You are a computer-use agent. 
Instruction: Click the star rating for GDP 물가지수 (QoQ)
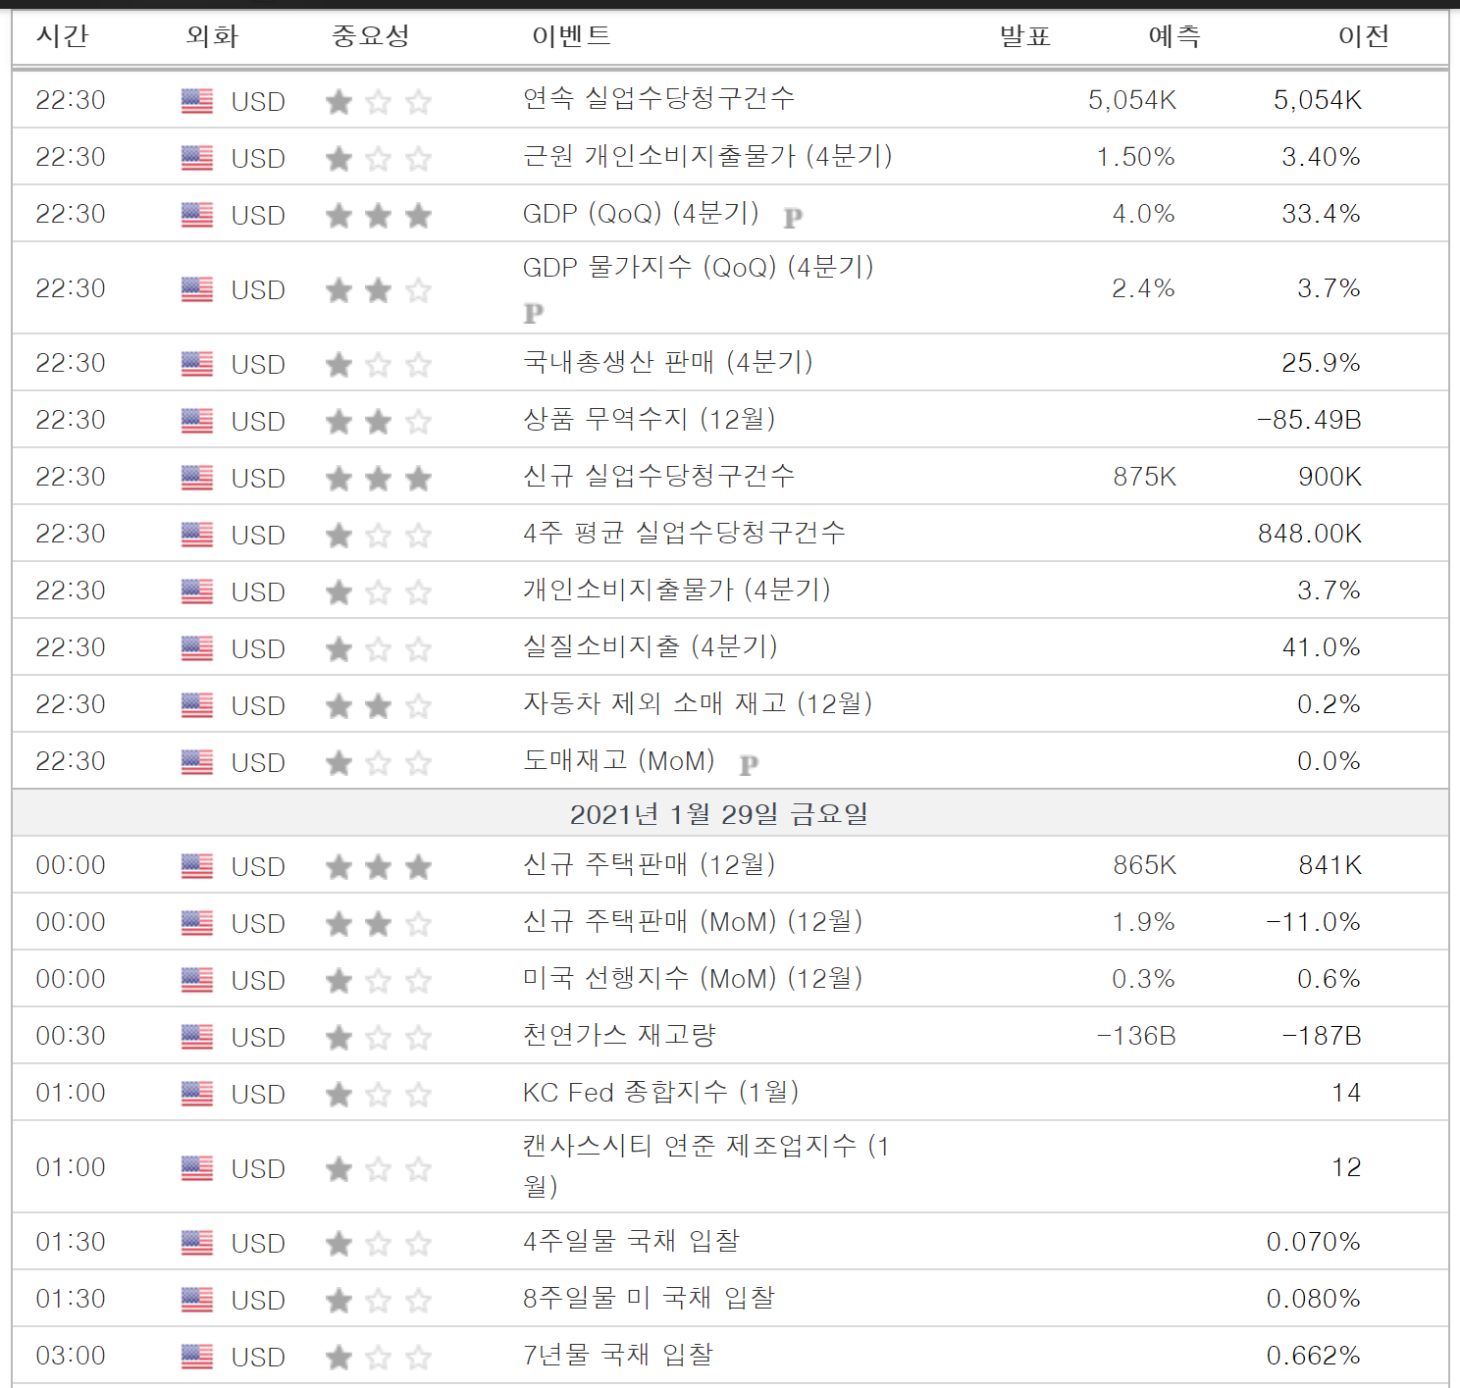pyautogui.click(x=379, y=289)
